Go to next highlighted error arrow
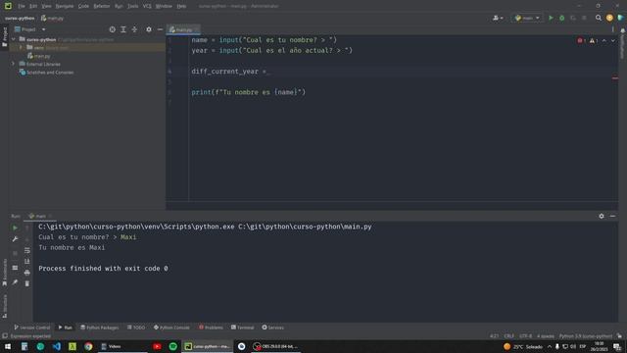Screen dimensions: 627x353 tap(613, 41)
